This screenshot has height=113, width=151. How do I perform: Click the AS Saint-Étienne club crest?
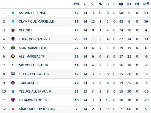[x=13, y=13]
